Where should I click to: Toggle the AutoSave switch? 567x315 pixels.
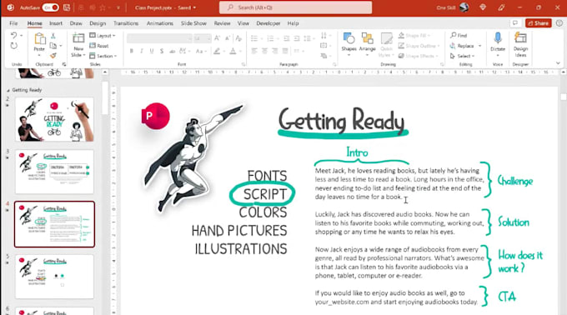pos(50,7)
